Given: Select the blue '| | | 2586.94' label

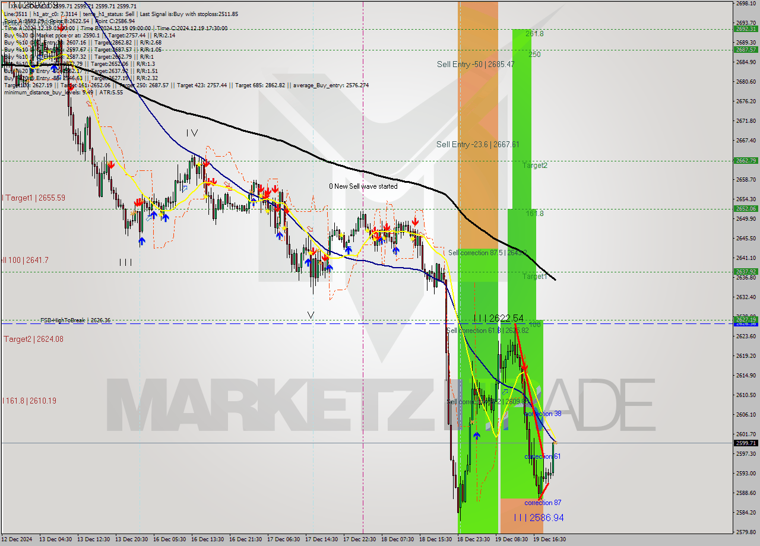Looking at the screenshot, I should point(539,518).
